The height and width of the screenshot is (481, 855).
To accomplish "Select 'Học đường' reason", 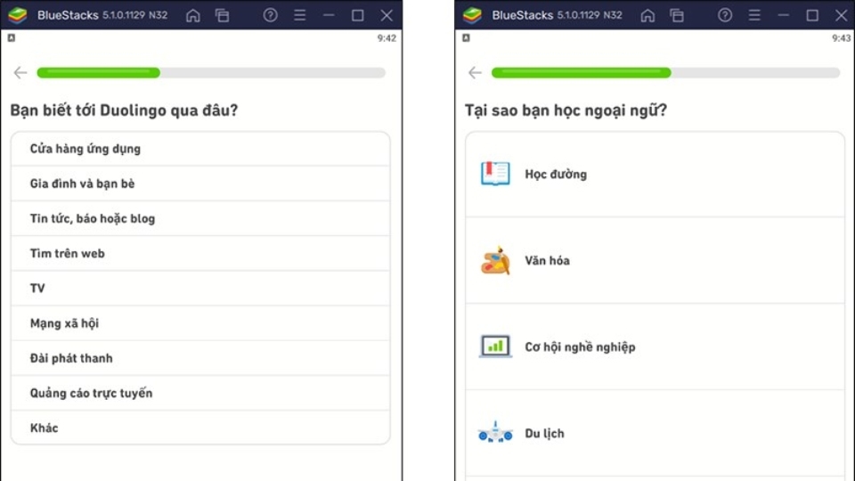I will click(x=655, y=175).
